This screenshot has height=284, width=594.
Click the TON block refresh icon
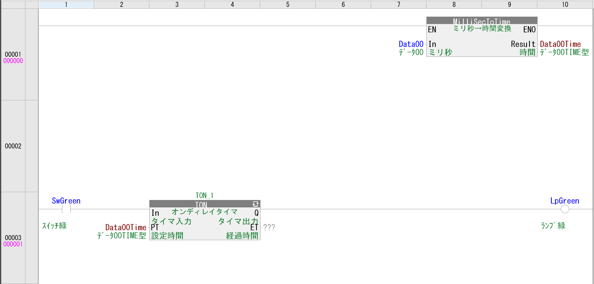255,204
